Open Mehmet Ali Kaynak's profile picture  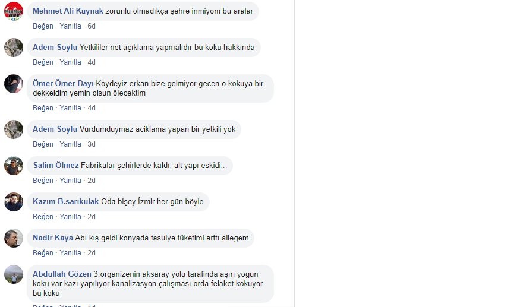coord(14,11)
